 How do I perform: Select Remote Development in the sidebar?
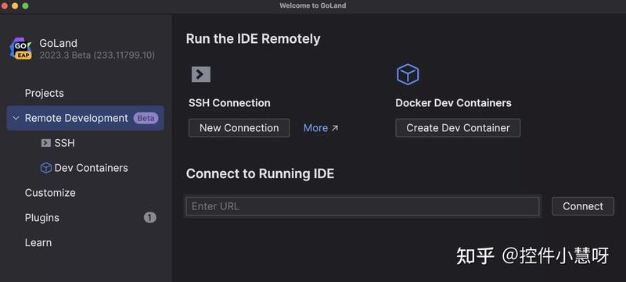85,118
